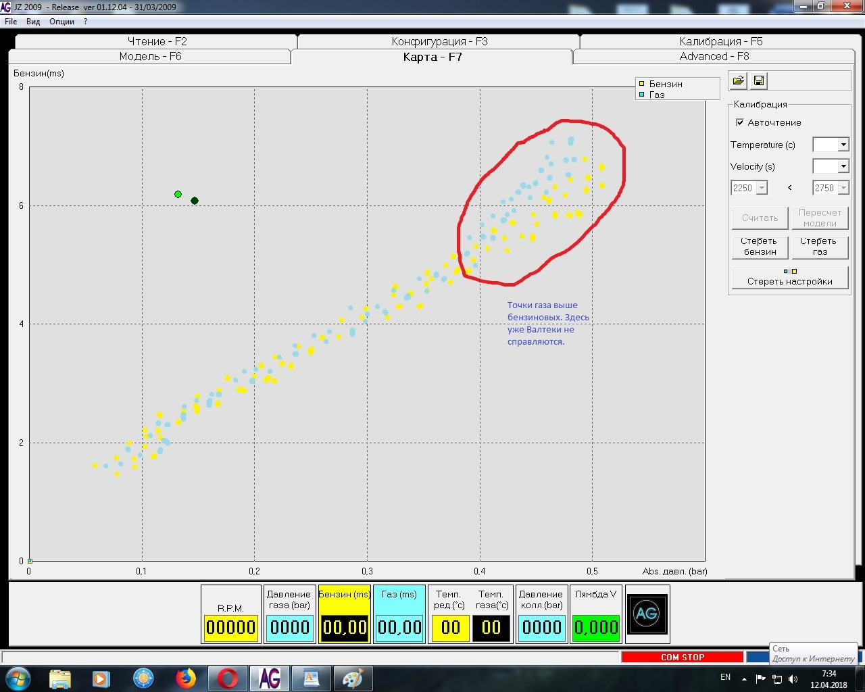Screen dimensions: 865x692
Task: Open the File menu
Action: click(x=11, y=22)
